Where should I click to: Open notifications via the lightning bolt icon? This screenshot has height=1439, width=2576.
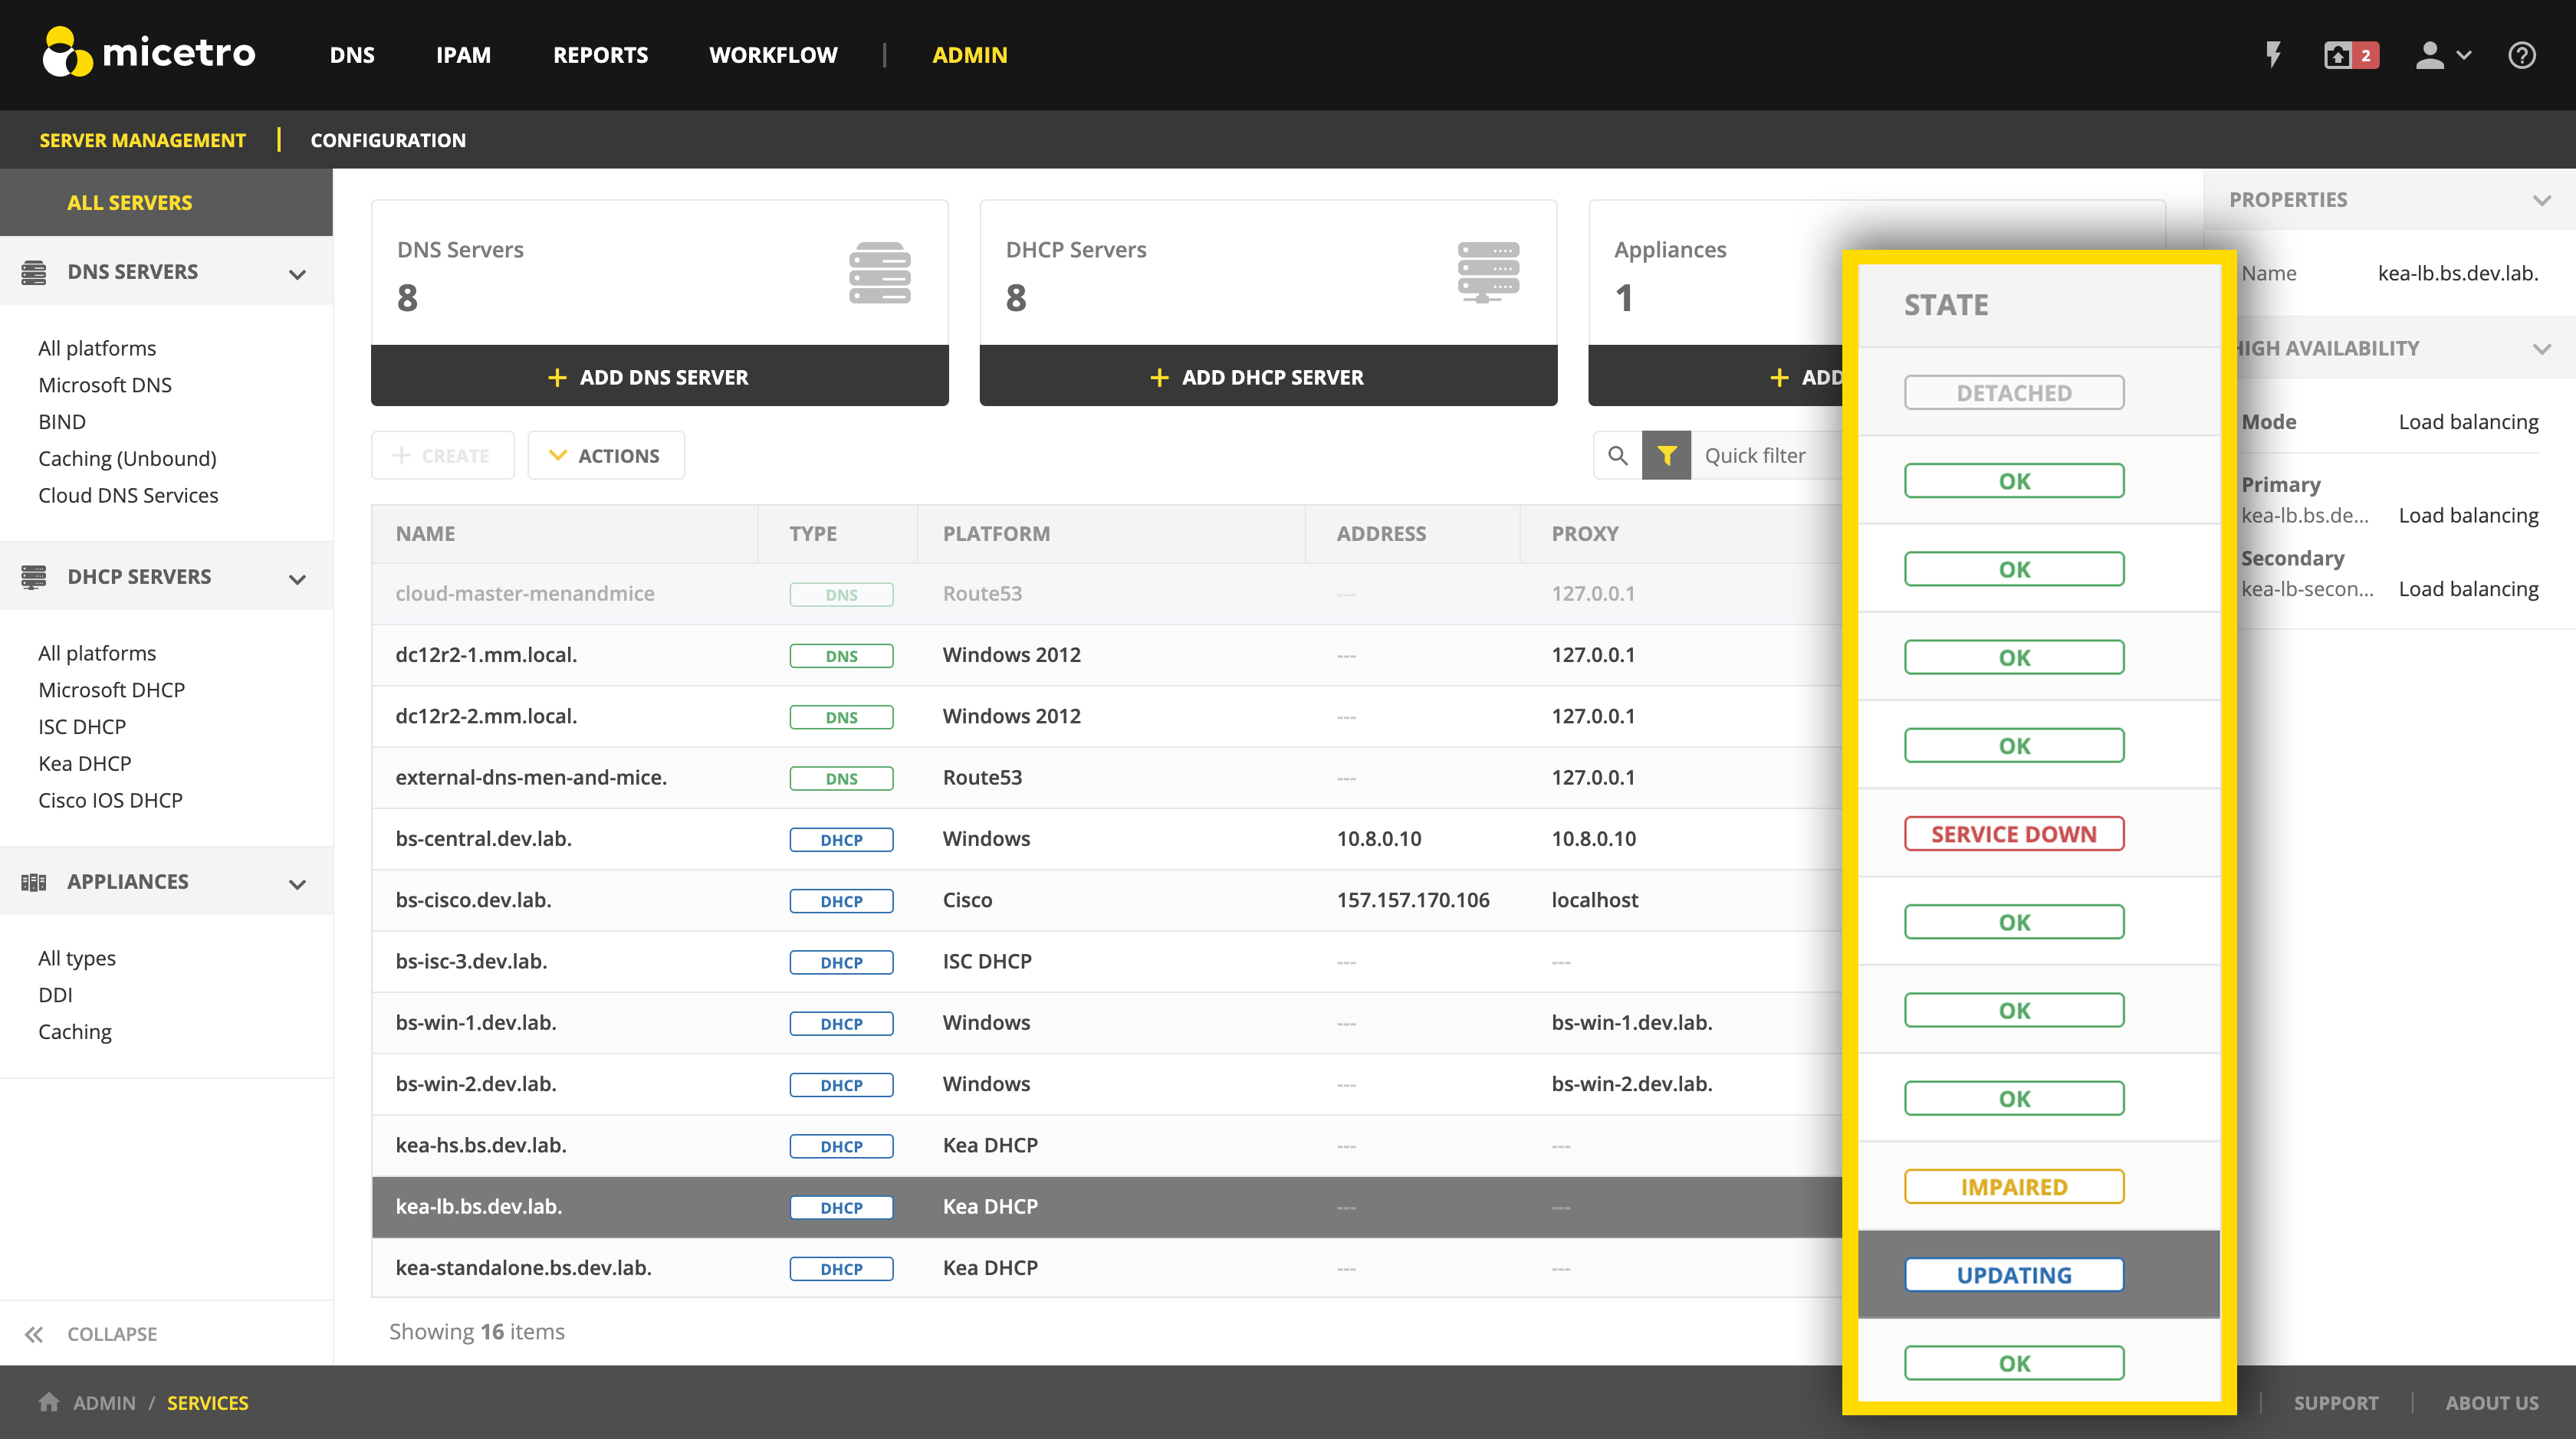[2273, 55]
